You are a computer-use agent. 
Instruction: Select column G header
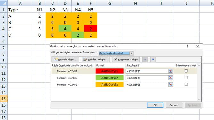coord(110,3)
